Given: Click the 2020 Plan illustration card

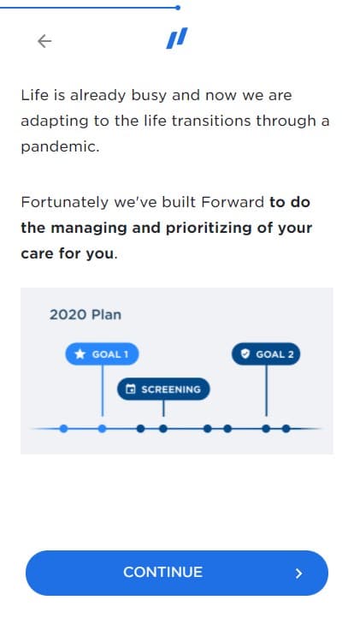Looking at the screenshot, I should [x=177, y=371].
